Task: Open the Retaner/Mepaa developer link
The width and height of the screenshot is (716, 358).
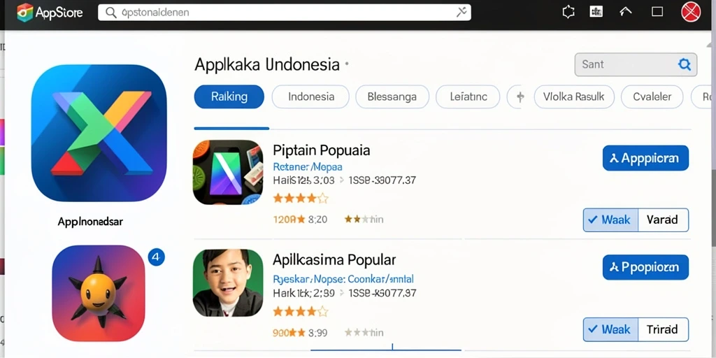Action: (x=308, y=166)
